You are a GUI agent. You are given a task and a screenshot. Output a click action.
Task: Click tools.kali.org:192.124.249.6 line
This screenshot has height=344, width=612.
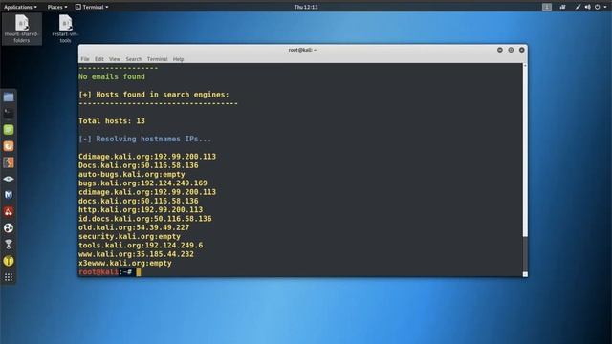pos(141,246)
